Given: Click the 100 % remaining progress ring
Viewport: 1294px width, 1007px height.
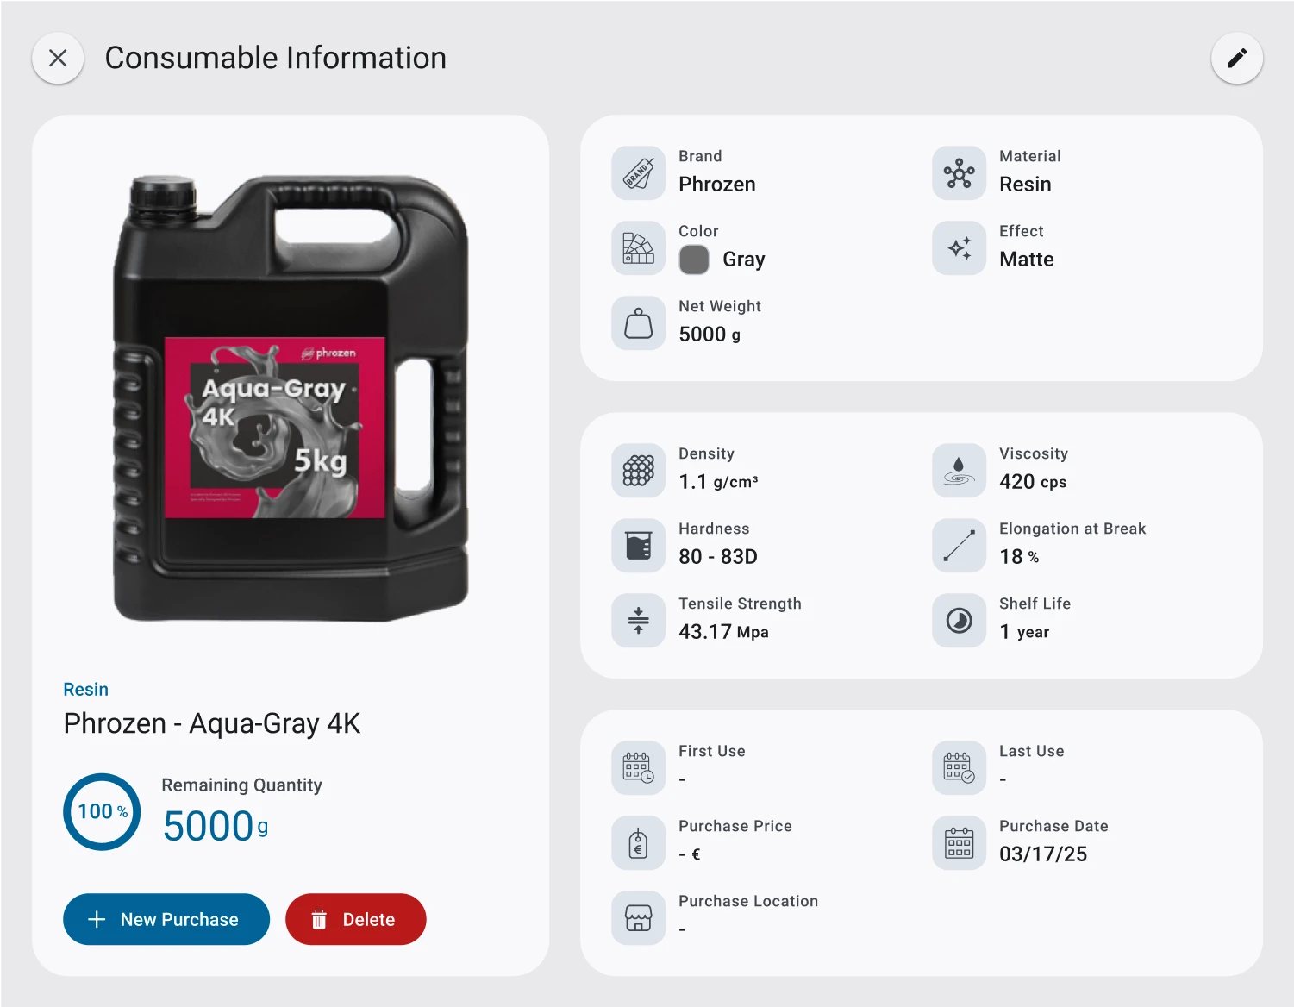Looking at the screenshot, I should 102,812.
